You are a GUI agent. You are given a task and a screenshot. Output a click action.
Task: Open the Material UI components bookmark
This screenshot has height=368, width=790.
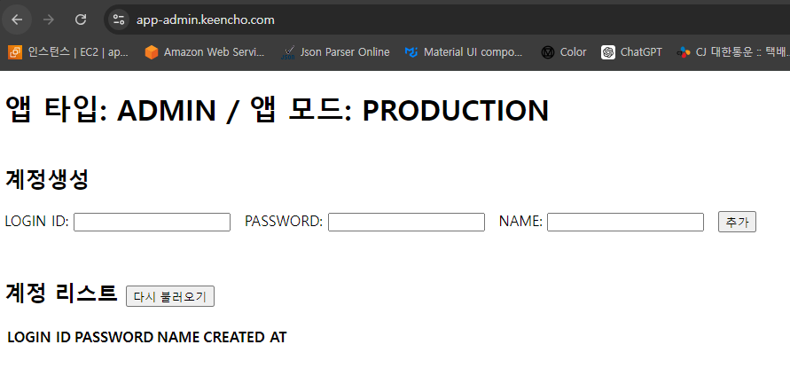coord(464,52)
